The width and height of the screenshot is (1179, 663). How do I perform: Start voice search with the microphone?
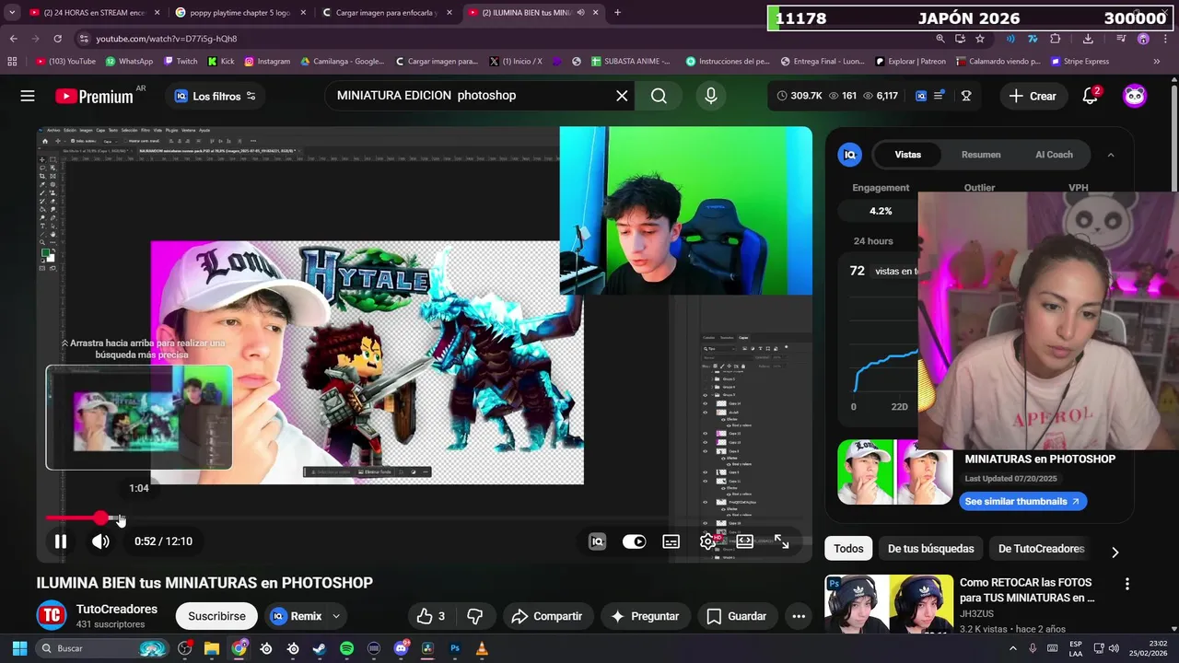pyautogui.click(x=710, y=96)
